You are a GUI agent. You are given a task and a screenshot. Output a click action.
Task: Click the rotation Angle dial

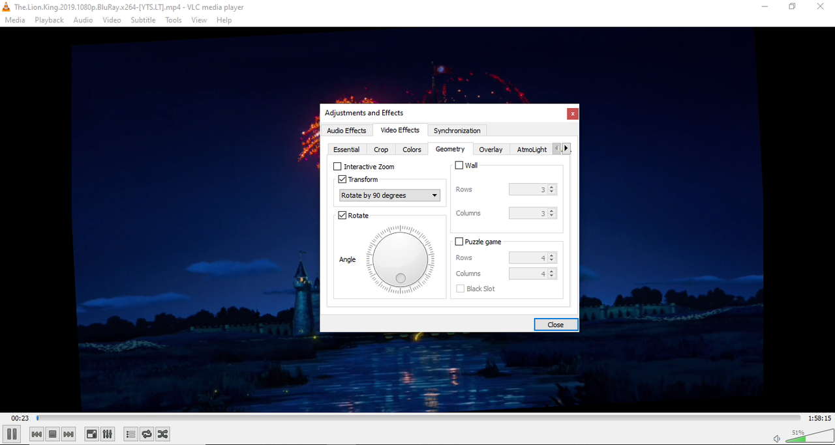400,259
